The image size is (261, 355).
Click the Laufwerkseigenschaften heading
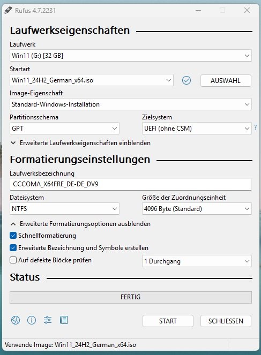(70, 31)
